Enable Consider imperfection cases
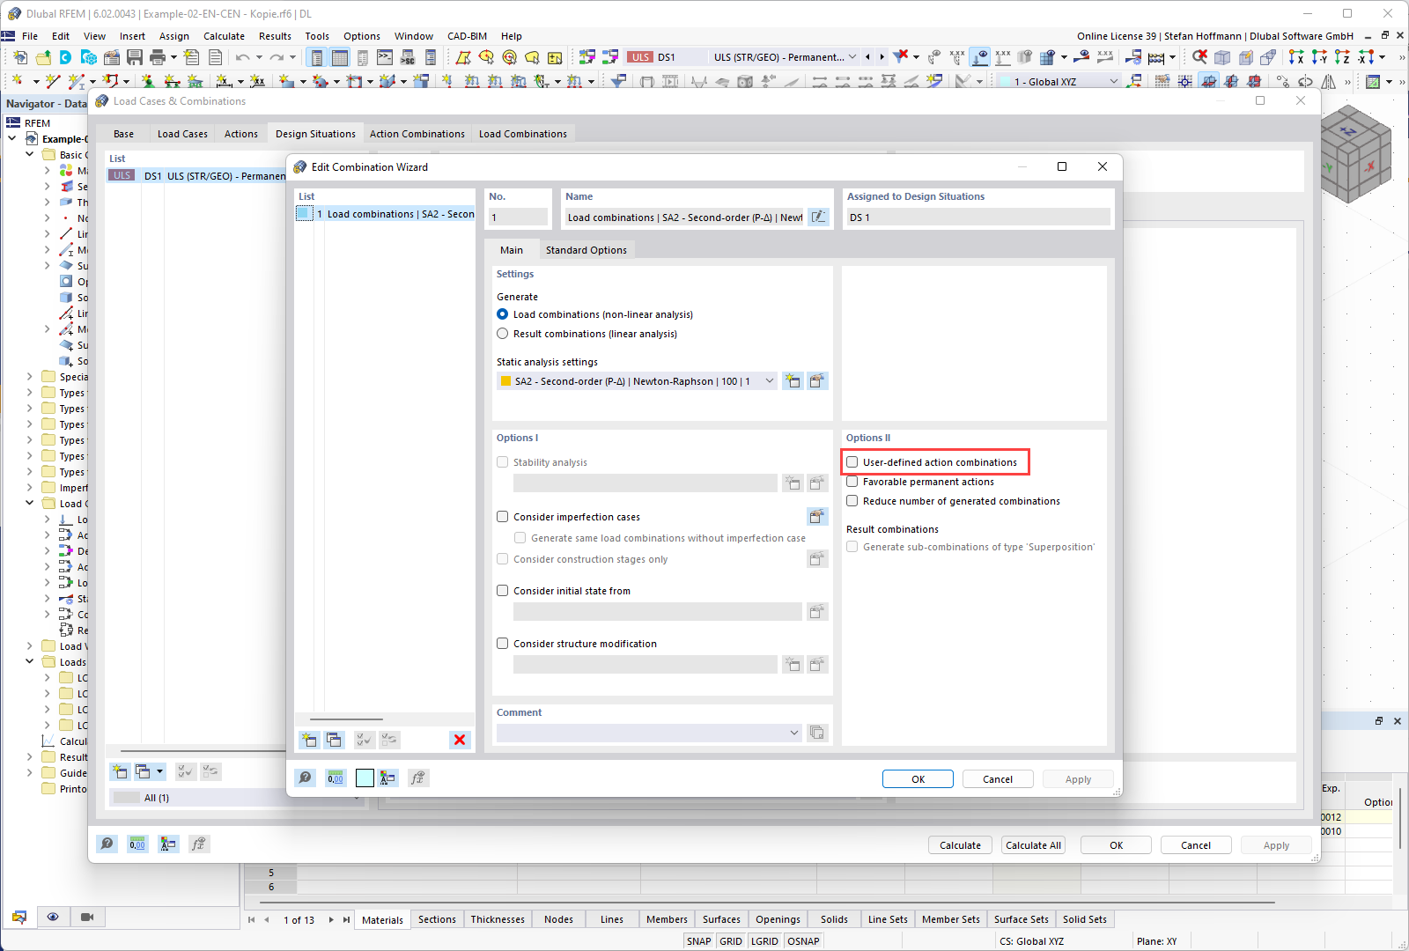Viewport: 1409px width, 951px height. click(502, 516)
